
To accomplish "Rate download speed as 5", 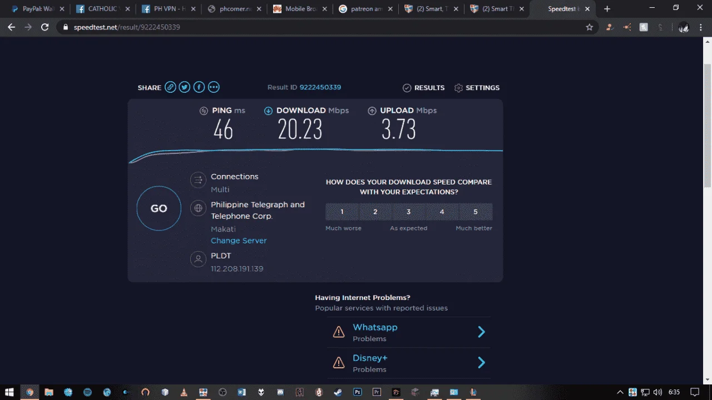I will coord(476,212).
